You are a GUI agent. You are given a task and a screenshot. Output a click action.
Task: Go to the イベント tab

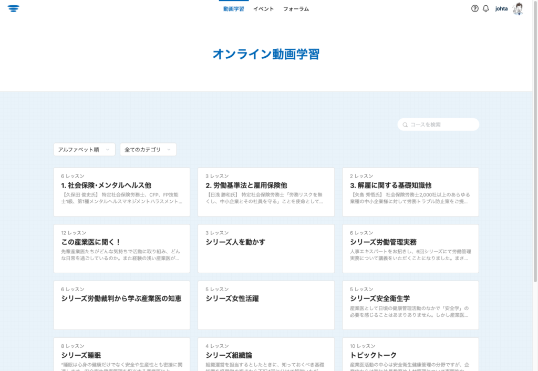click(x=263, y=9)
